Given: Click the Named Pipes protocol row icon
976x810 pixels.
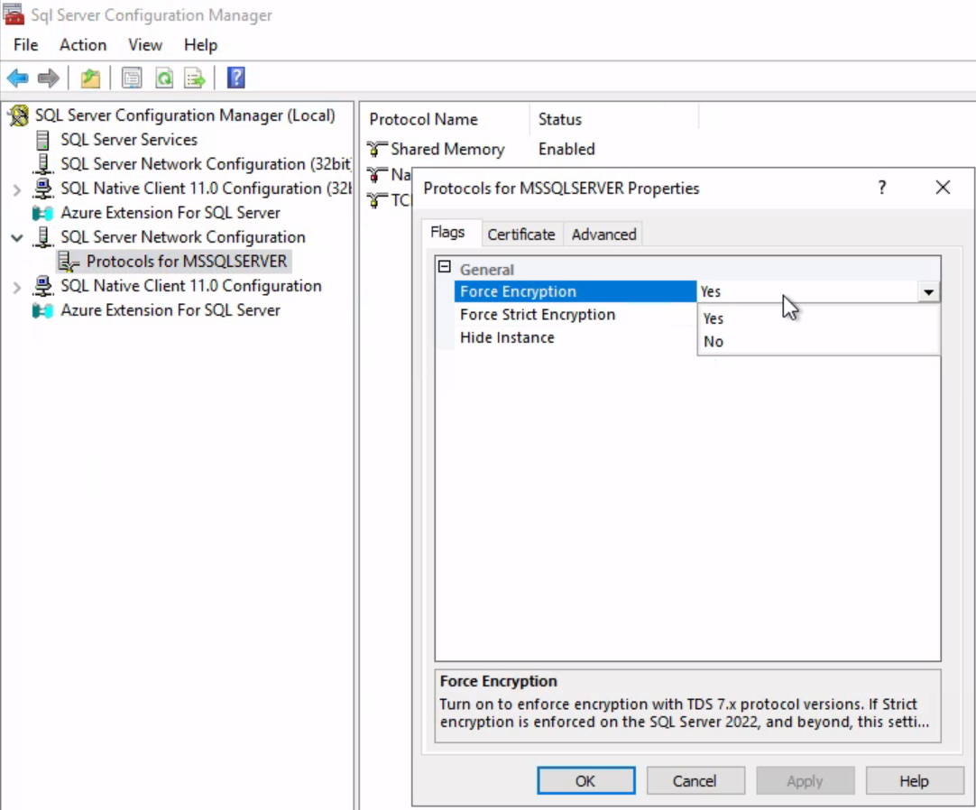Looking at the screenshot, I should pos(377,175).
